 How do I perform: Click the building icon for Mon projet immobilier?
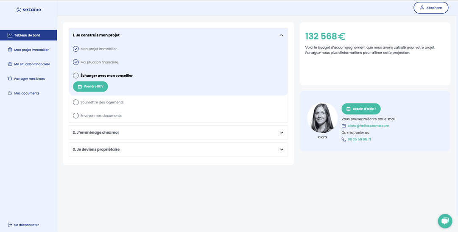coord(10,50)
